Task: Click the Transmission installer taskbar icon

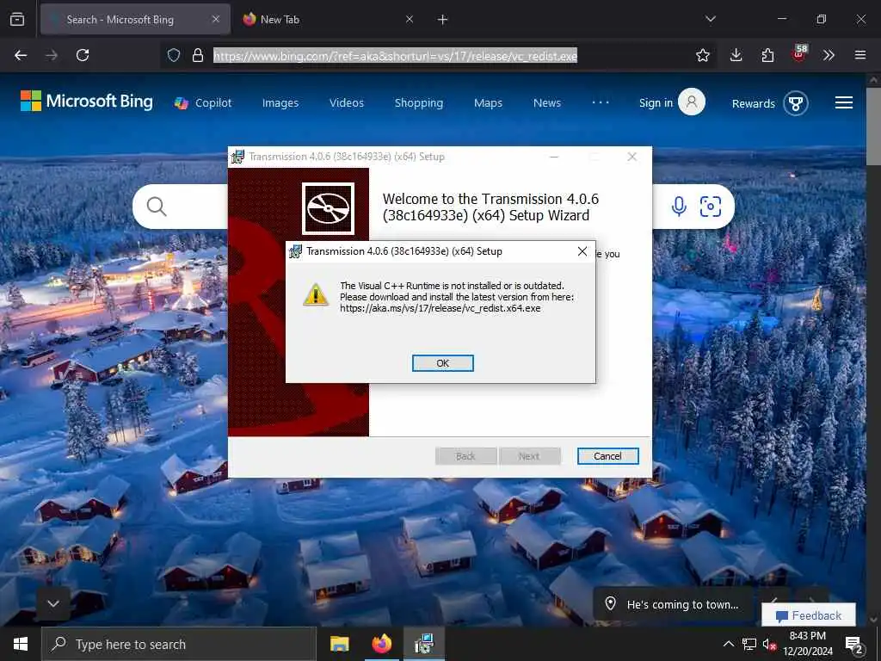Action: [424, 644]
